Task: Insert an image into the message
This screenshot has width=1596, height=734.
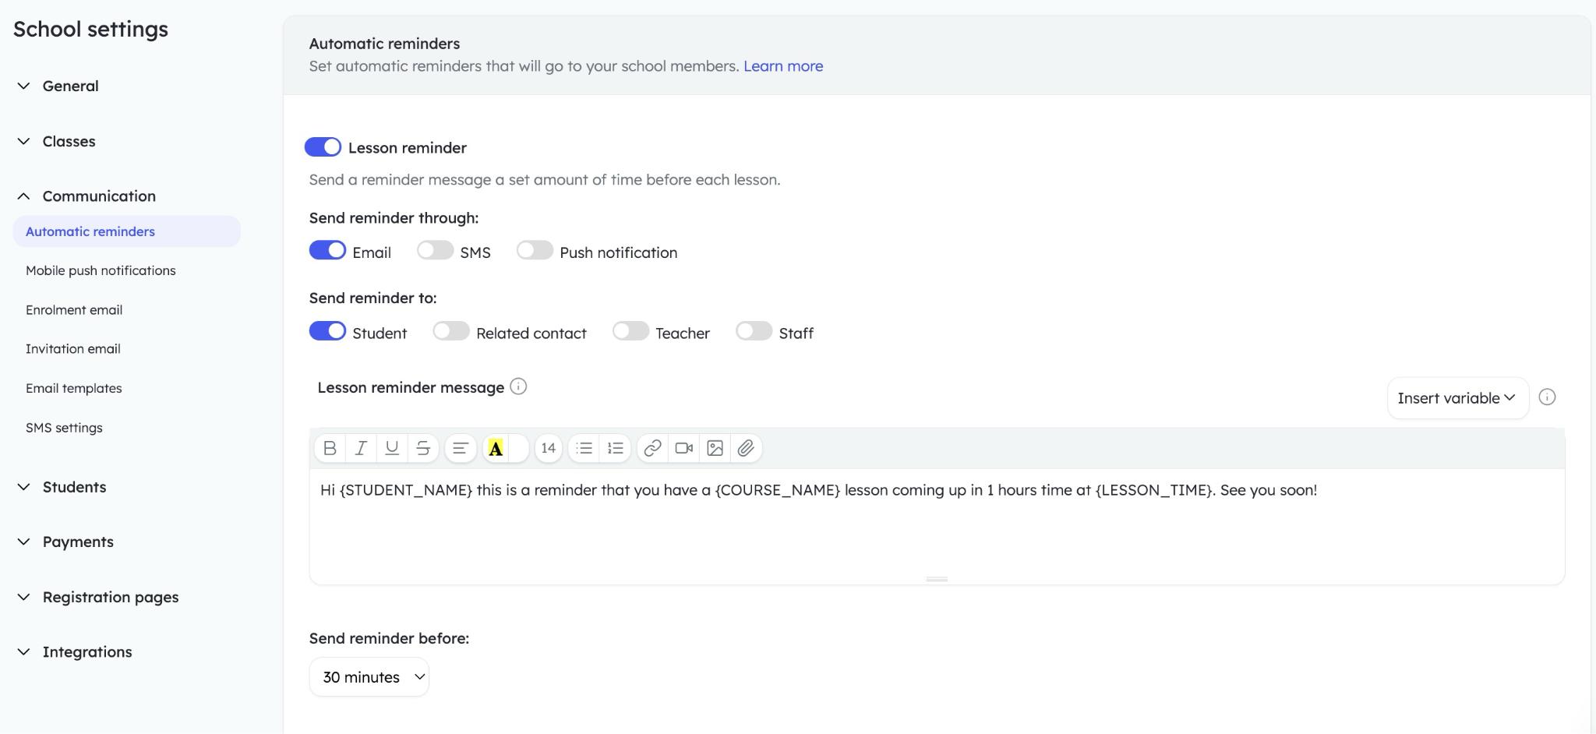Action: click(x=715, y=448)
